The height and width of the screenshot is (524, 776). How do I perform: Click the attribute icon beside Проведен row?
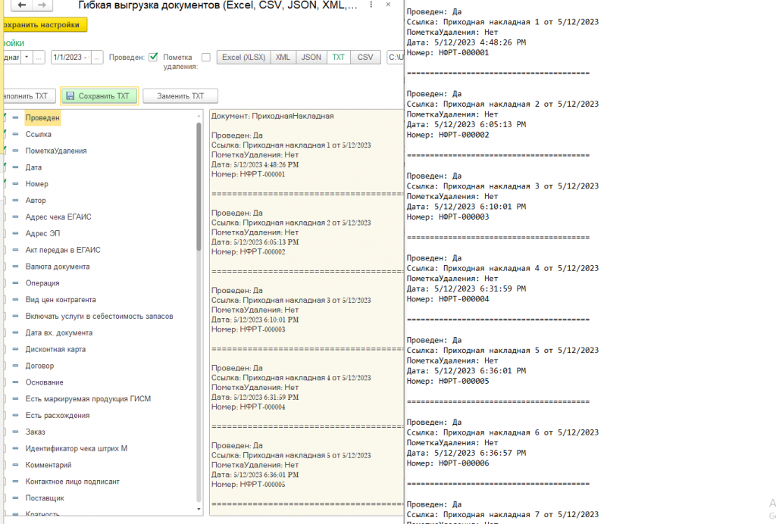coord(15,117)
